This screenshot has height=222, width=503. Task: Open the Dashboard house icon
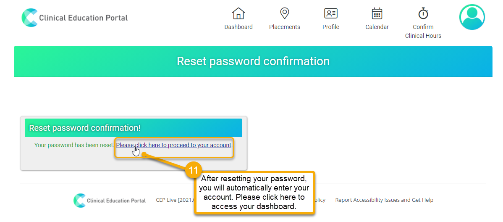tap(238, 13)
